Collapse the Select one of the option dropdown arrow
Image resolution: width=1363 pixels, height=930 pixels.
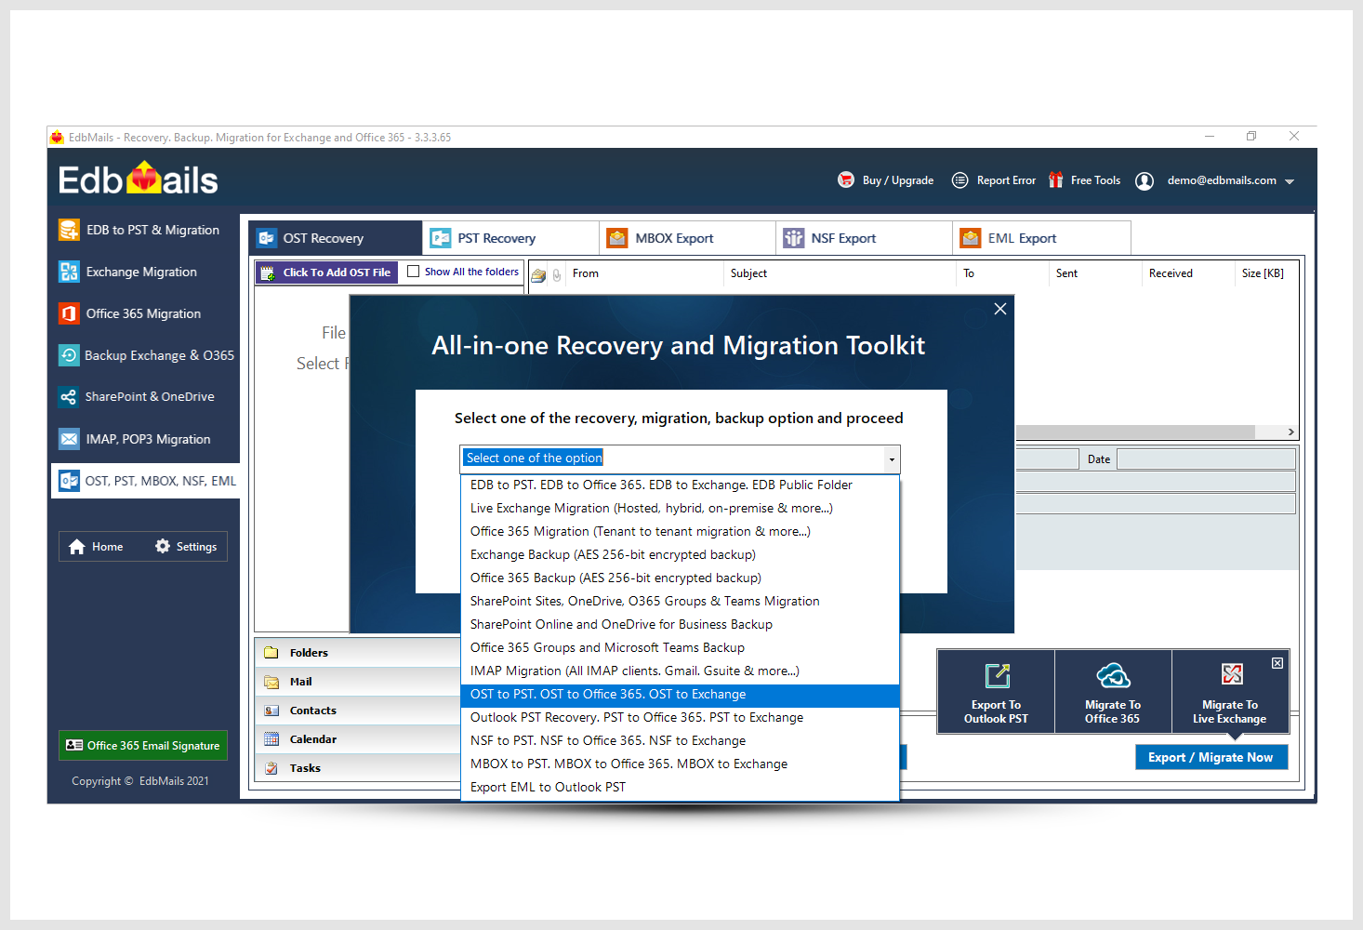click(x=892, y=459)
